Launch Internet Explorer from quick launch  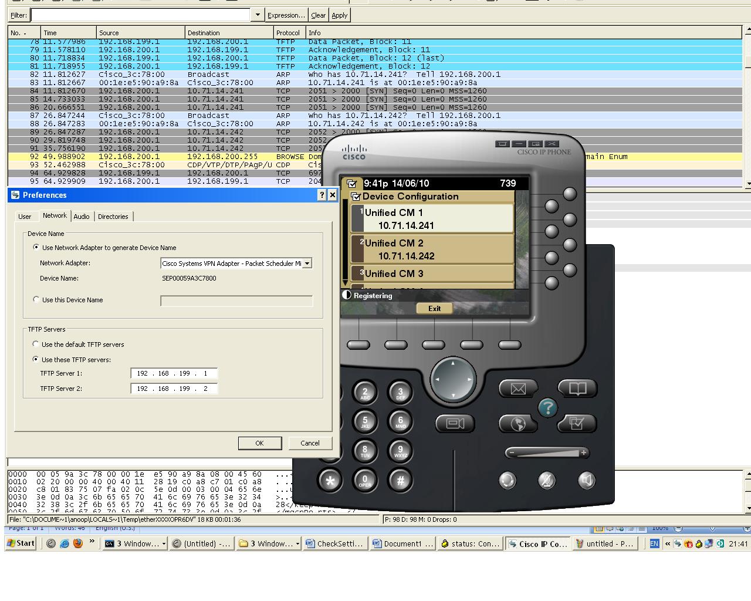65,543
